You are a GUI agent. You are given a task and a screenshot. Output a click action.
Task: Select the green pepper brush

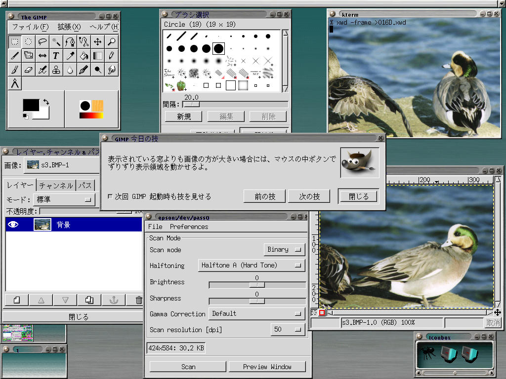tap(181, 85)
